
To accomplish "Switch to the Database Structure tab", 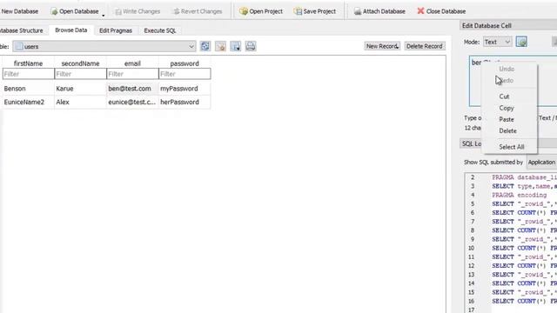I will coord(22,30).
